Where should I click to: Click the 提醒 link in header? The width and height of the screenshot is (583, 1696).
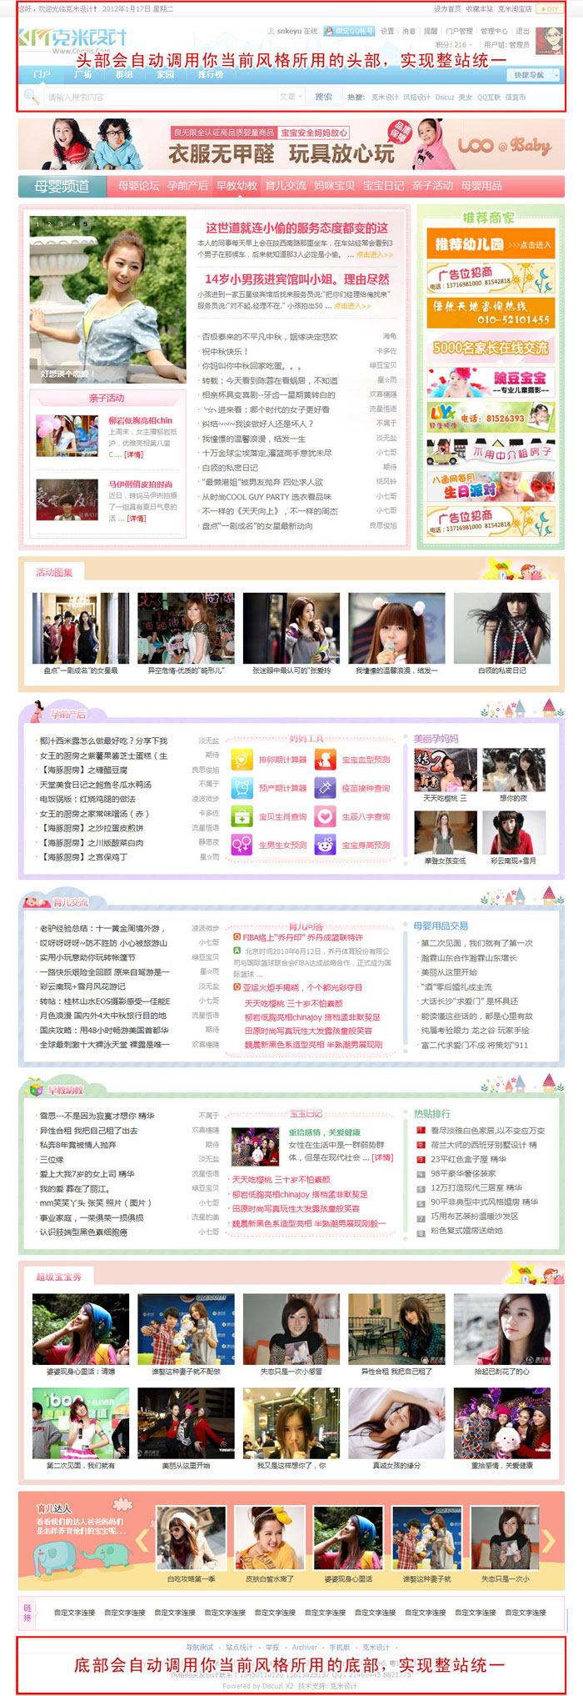pos(431,31)
